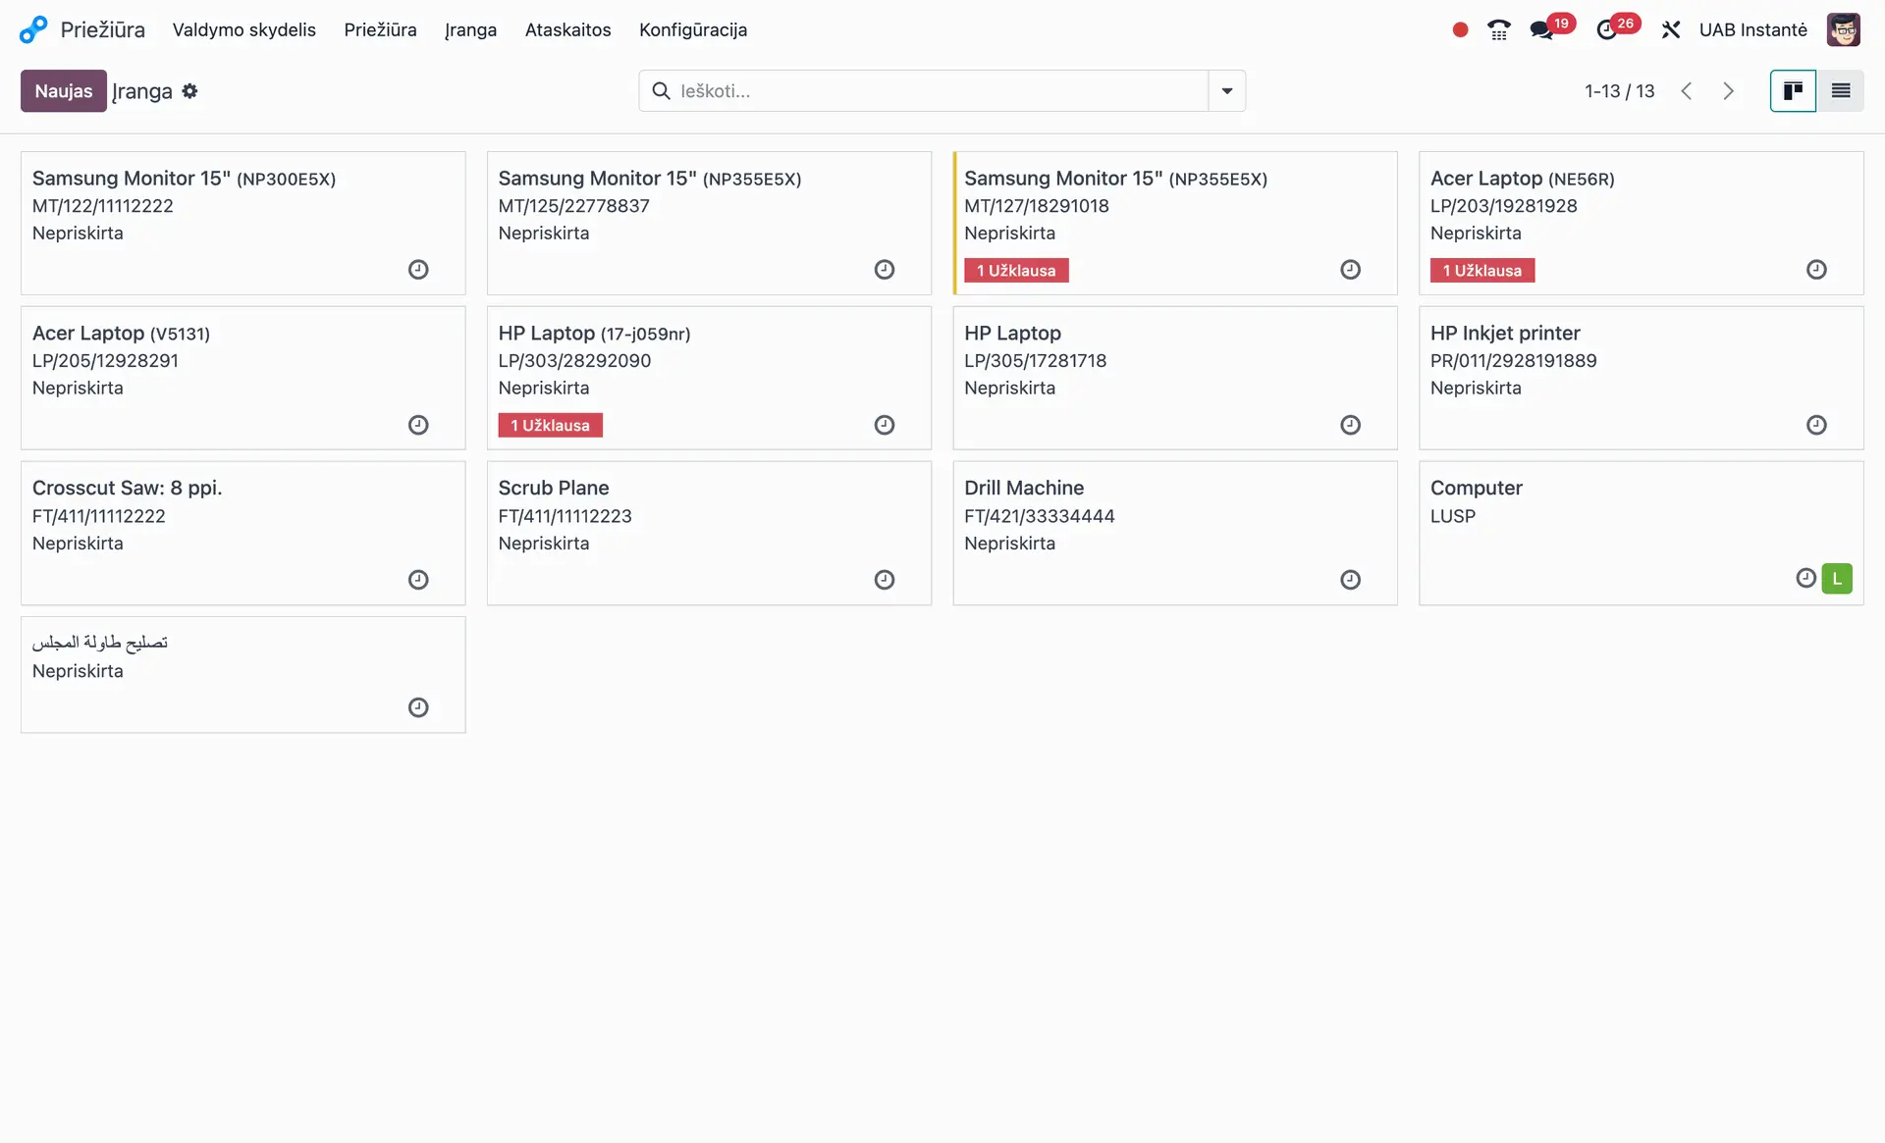The height and width of the screenshot is (1143, 1885).
Task: Open the user avatar menu
Action: pyautogui.click(x=1843, y=29)
